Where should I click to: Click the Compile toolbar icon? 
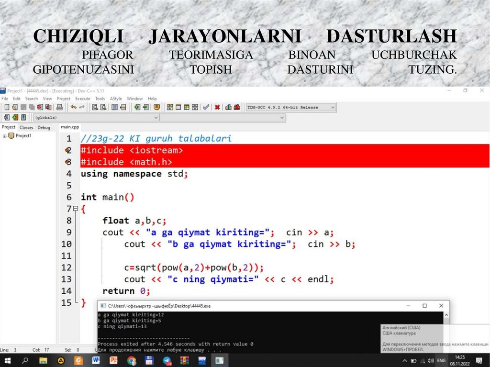pos(169,107)
